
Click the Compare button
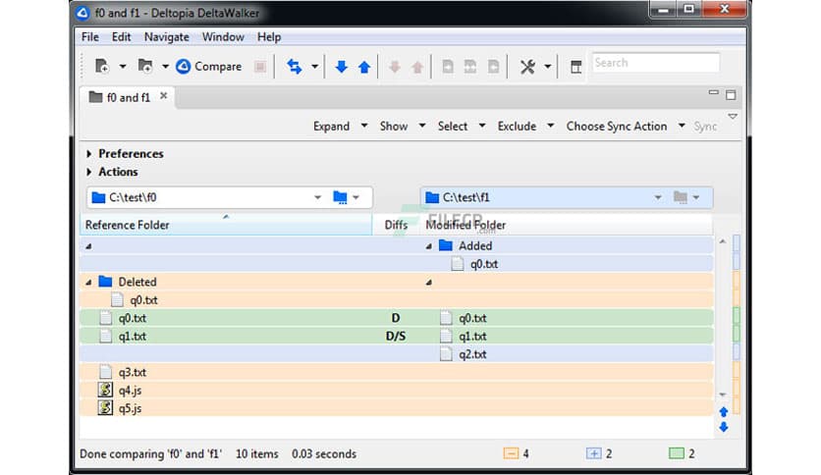tap(208, 67)
